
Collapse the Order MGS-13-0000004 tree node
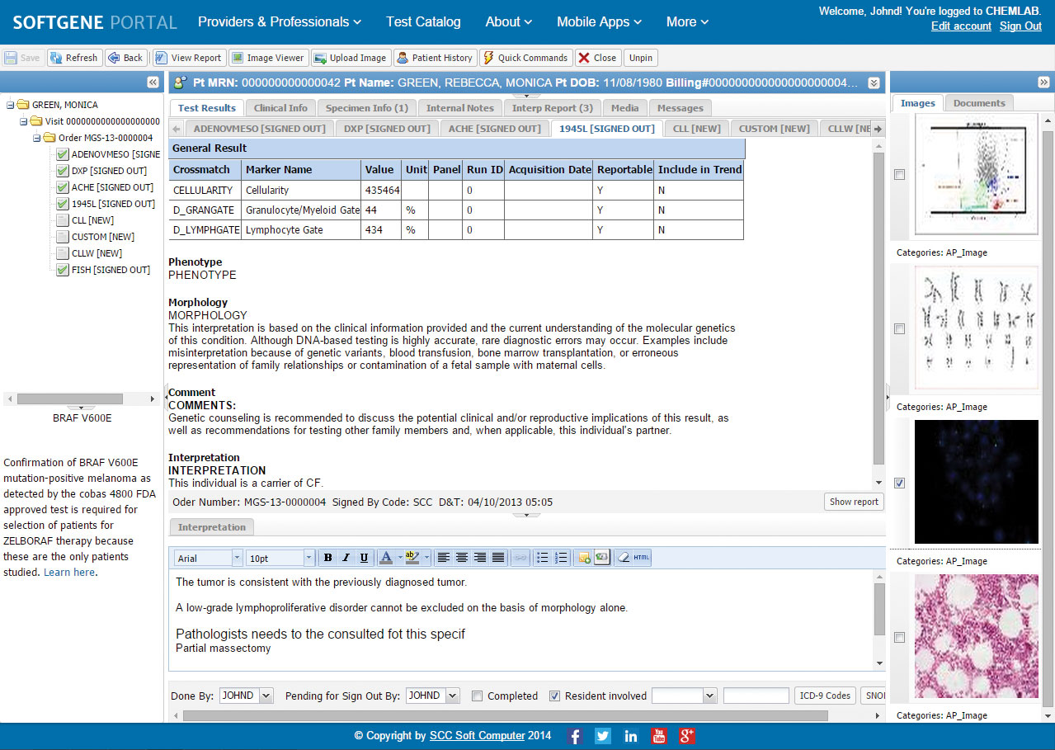coord(37,138)
